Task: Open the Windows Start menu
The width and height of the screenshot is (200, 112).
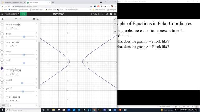Action: point(2,110)
